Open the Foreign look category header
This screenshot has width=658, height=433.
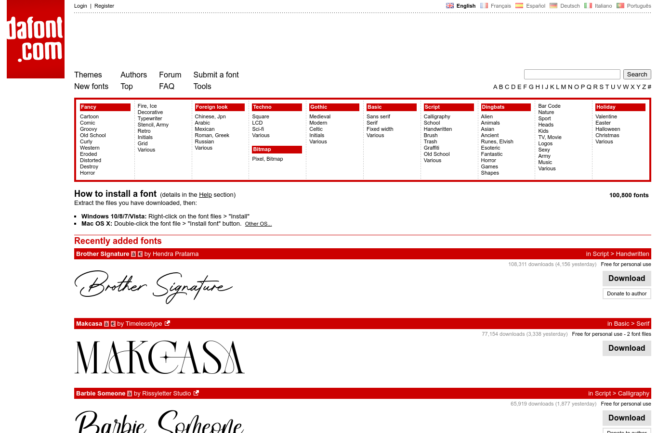click(x=220, y=107)
